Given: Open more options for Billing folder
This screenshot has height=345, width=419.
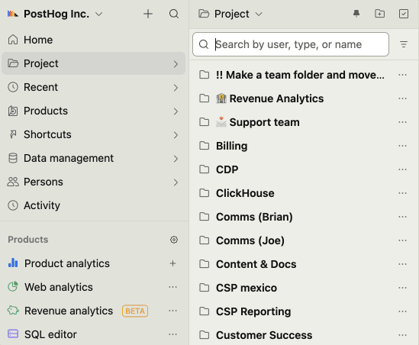Looking at the screenshot, I should (402, 146).
